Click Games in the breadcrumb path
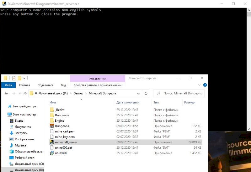Screen dimensions: 251x172 pyautogui.click(x=78, y=93)
